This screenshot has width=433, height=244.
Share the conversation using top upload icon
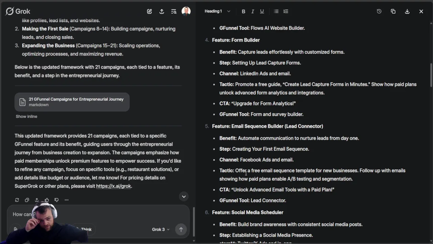[x=162, y=12]
